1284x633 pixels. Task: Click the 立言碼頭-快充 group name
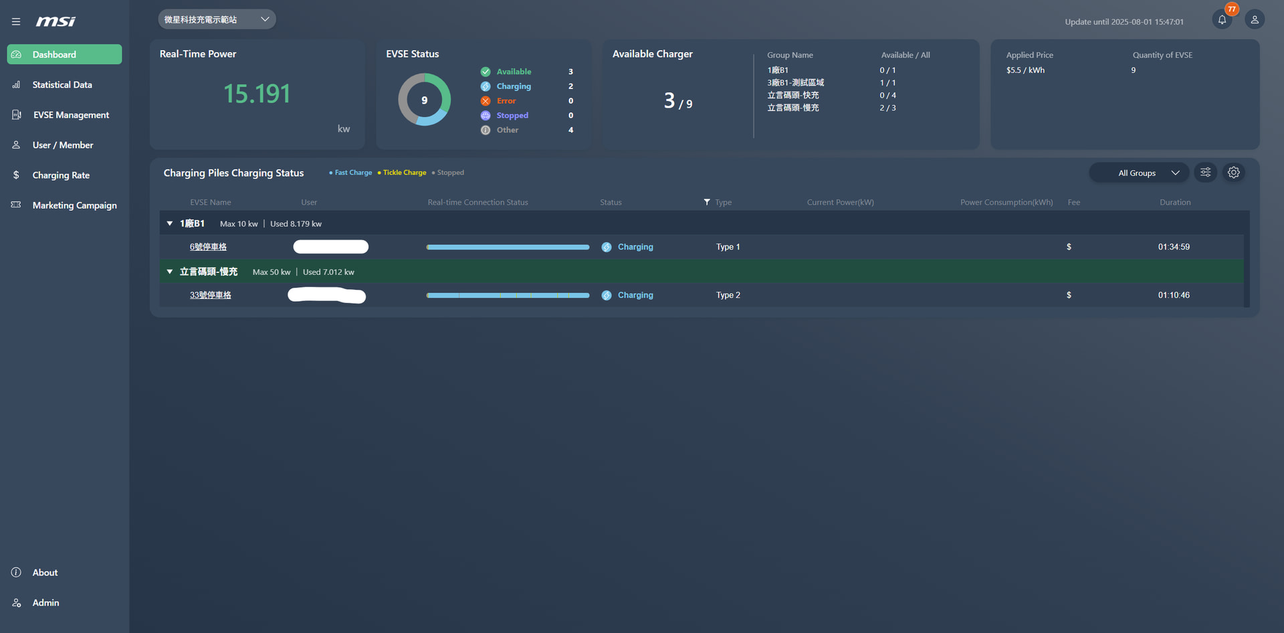coord(792,95)
